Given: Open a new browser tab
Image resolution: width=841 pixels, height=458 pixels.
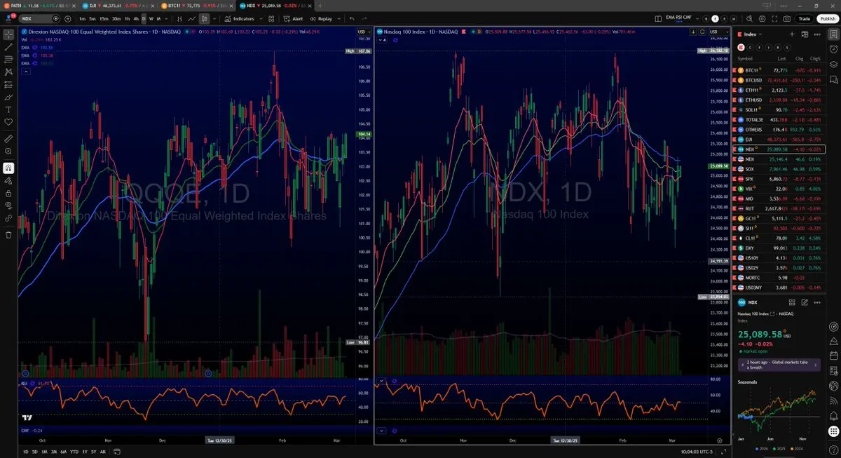Looking at the screenshot, I should (x=320, y=6).
